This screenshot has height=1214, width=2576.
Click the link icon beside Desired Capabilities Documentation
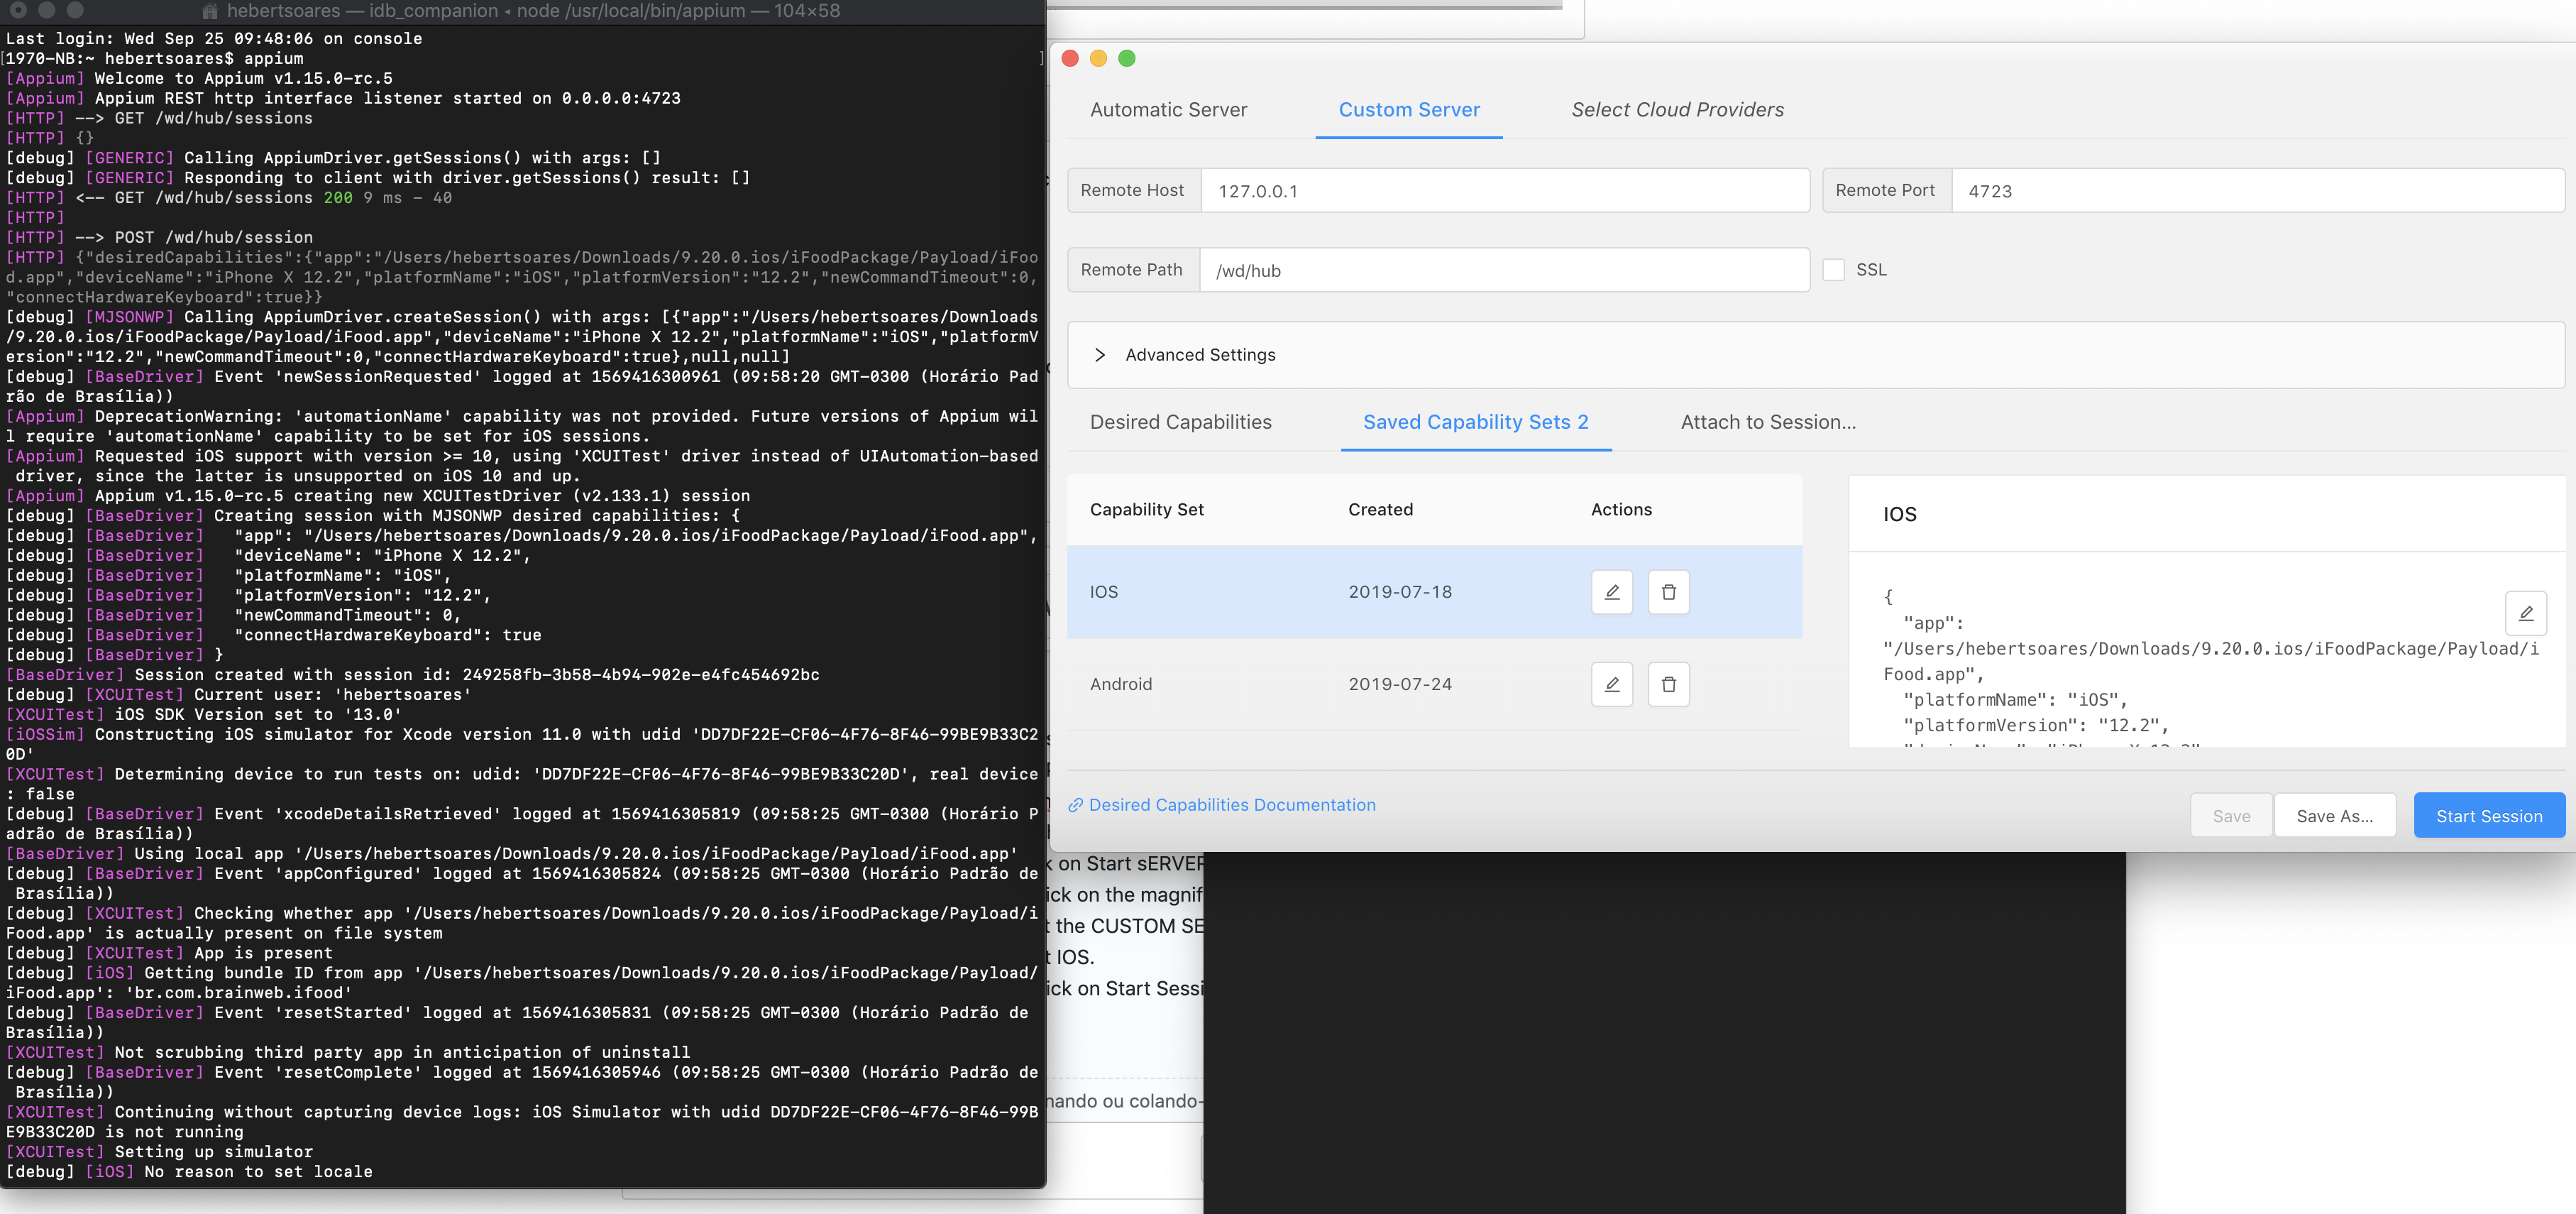[x=1075, y=804]
